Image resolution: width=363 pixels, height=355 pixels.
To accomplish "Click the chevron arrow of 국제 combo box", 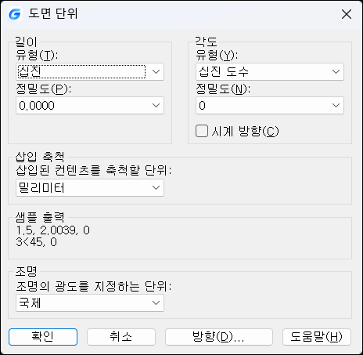I will click(x=156, y=303).
